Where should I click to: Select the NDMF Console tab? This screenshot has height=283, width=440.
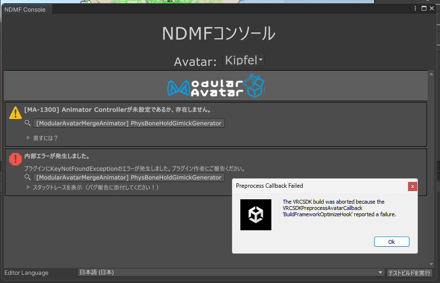tap(25, 10)
